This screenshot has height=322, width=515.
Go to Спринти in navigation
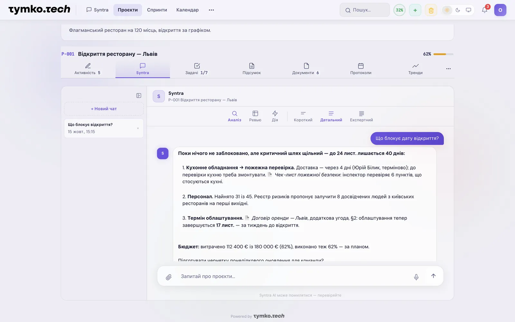click(x=157, y=10)
